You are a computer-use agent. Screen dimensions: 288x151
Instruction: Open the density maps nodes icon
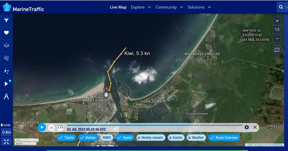coord(6,71)
